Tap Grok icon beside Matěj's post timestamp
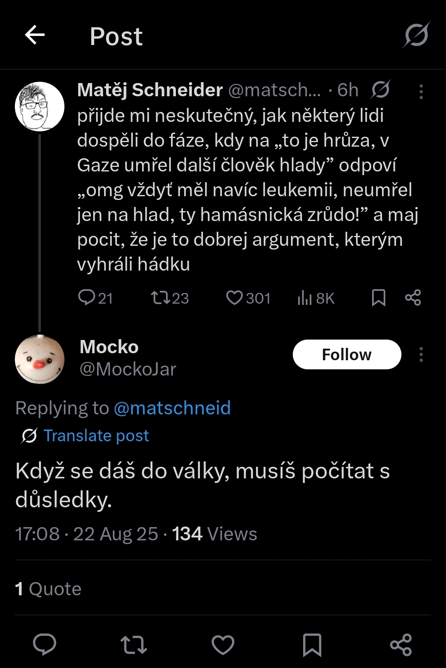 tap(380, 90)
